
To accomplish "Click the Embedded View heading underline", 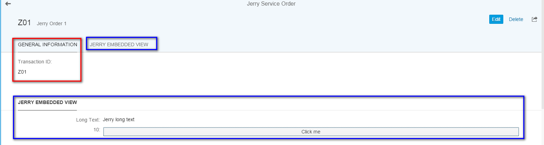I will click(47, 110).
